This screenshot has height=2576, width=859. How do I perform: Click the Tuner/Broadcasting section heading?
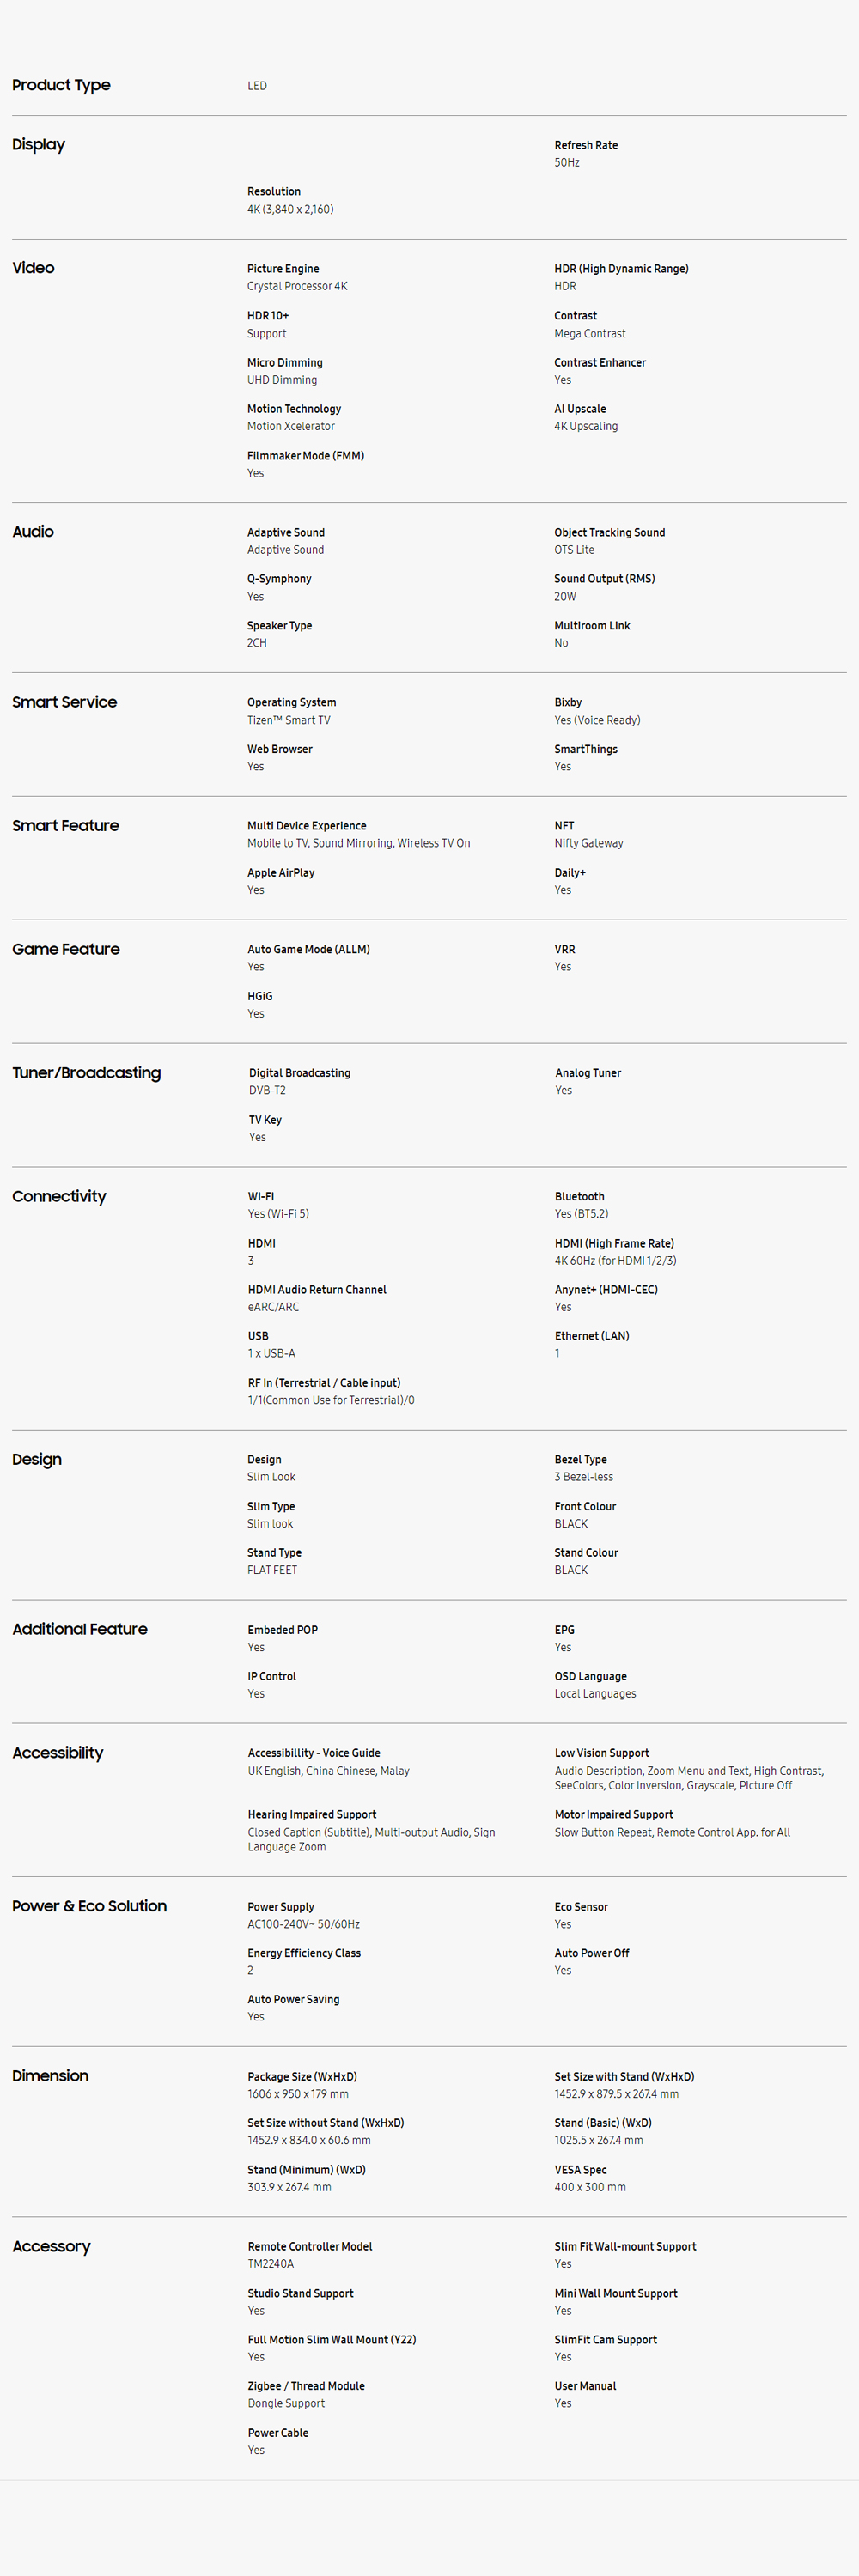86,1073
